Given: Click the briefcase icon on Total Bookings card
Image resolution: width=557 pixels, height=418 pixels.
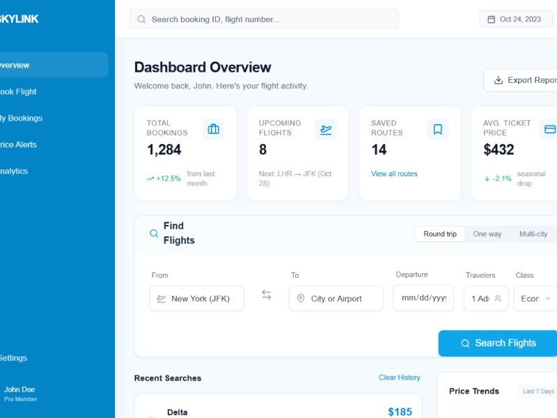Looking at the screenshot, I should 214,129.
